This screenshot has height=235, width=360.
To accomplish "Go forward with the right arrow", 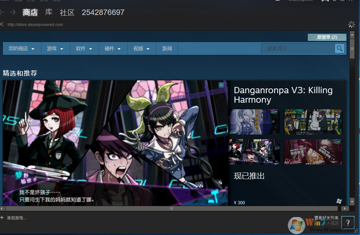I will [x=13, y=12].
